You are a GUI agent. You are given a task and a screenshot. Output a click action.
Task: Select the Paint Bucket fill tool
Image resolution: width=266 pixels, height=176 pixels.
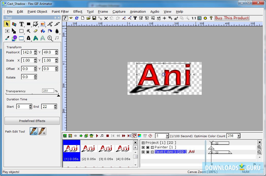(43, 31)
